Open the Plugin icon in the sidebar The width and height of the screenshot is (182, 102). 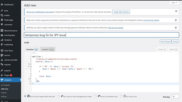point(2,75)
